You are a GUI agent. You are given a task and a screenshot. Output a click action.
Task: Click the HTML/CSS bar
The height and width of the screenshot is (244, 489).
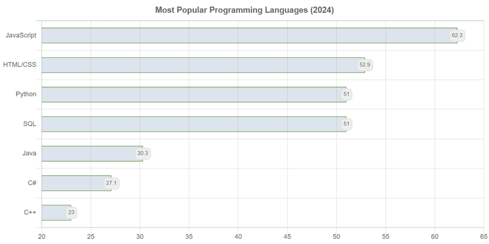click(203, 65)
